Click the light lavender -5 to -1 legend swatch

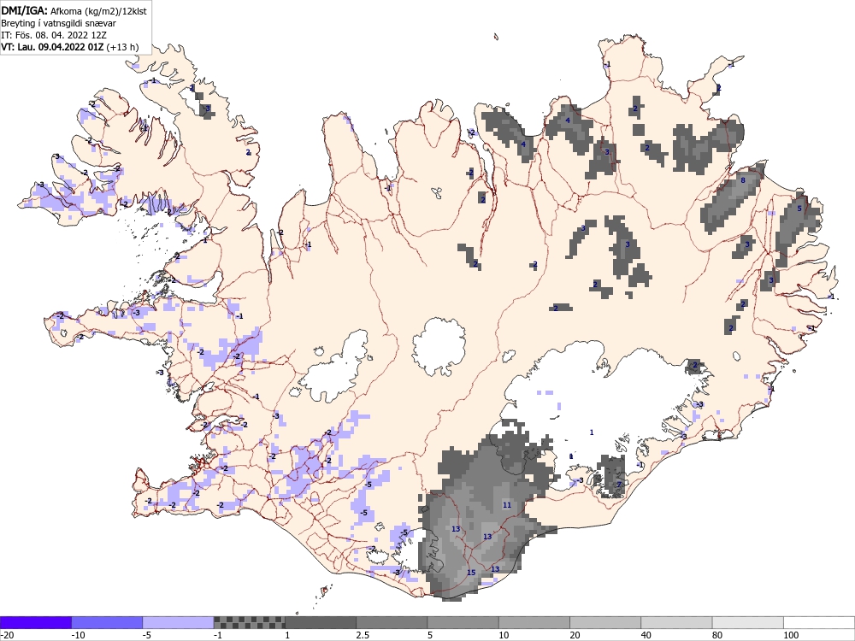coord(179,622)
